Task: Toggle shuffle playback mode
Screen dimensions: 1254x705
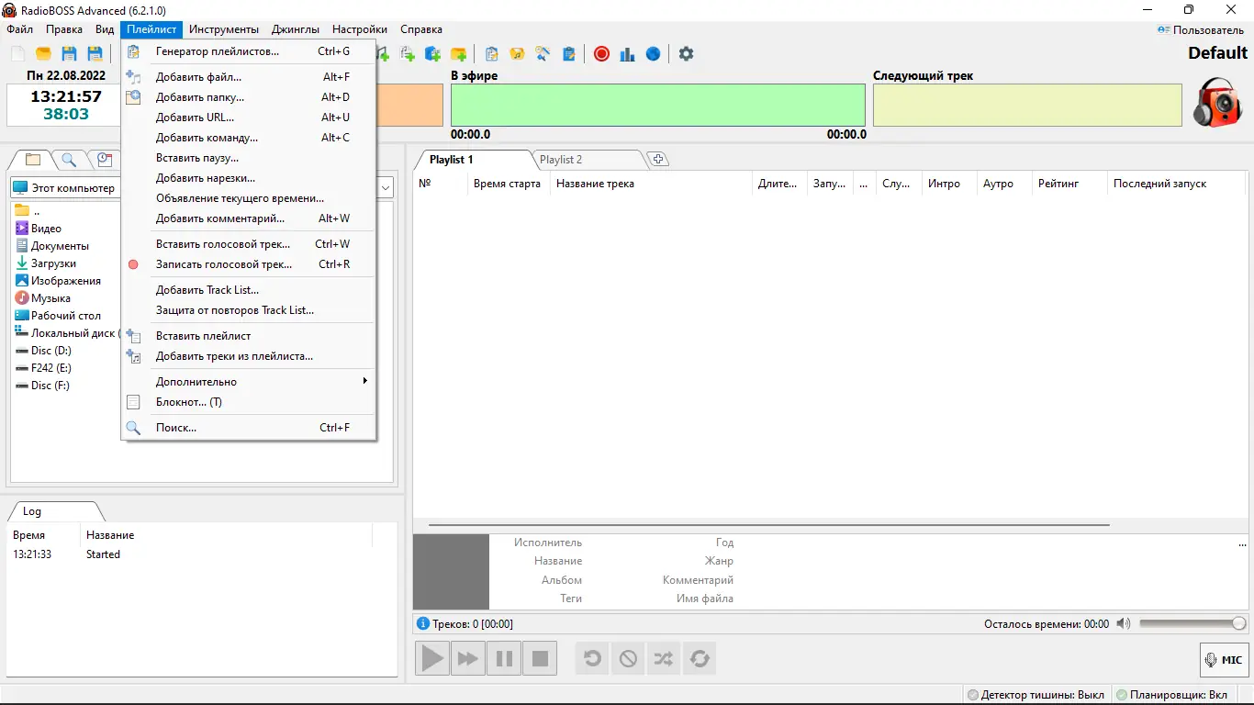Action: [664, 658]
